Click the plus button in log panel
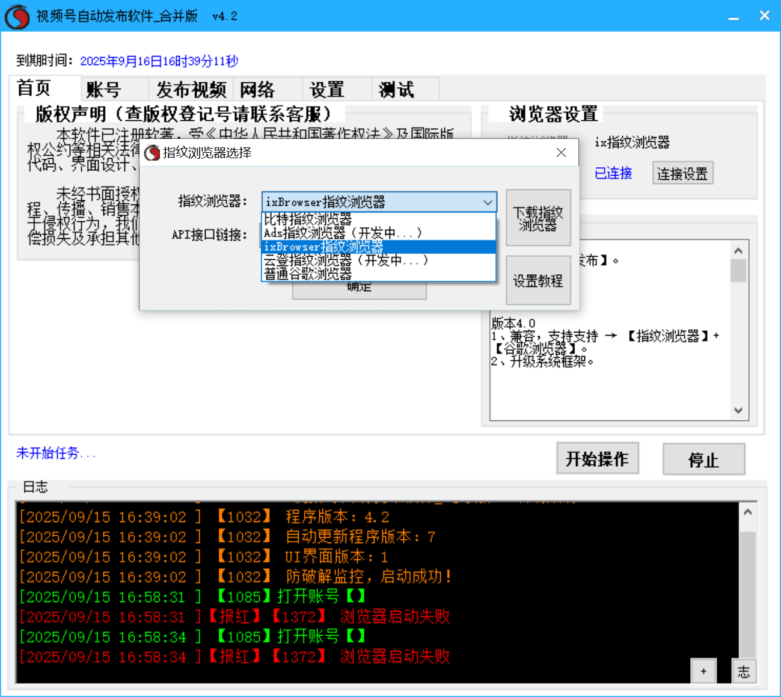 (x=703, y=671)
